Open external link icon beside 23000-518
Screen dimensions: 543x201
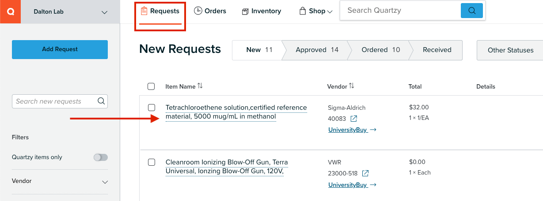(x=365, y=173)
